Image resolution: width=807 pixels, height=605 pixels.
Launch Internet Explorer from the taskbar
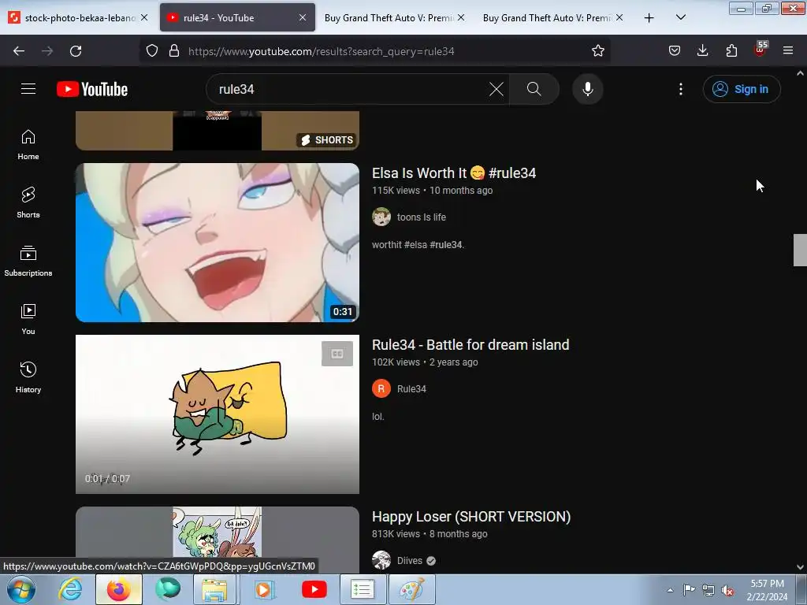(70, 589)
